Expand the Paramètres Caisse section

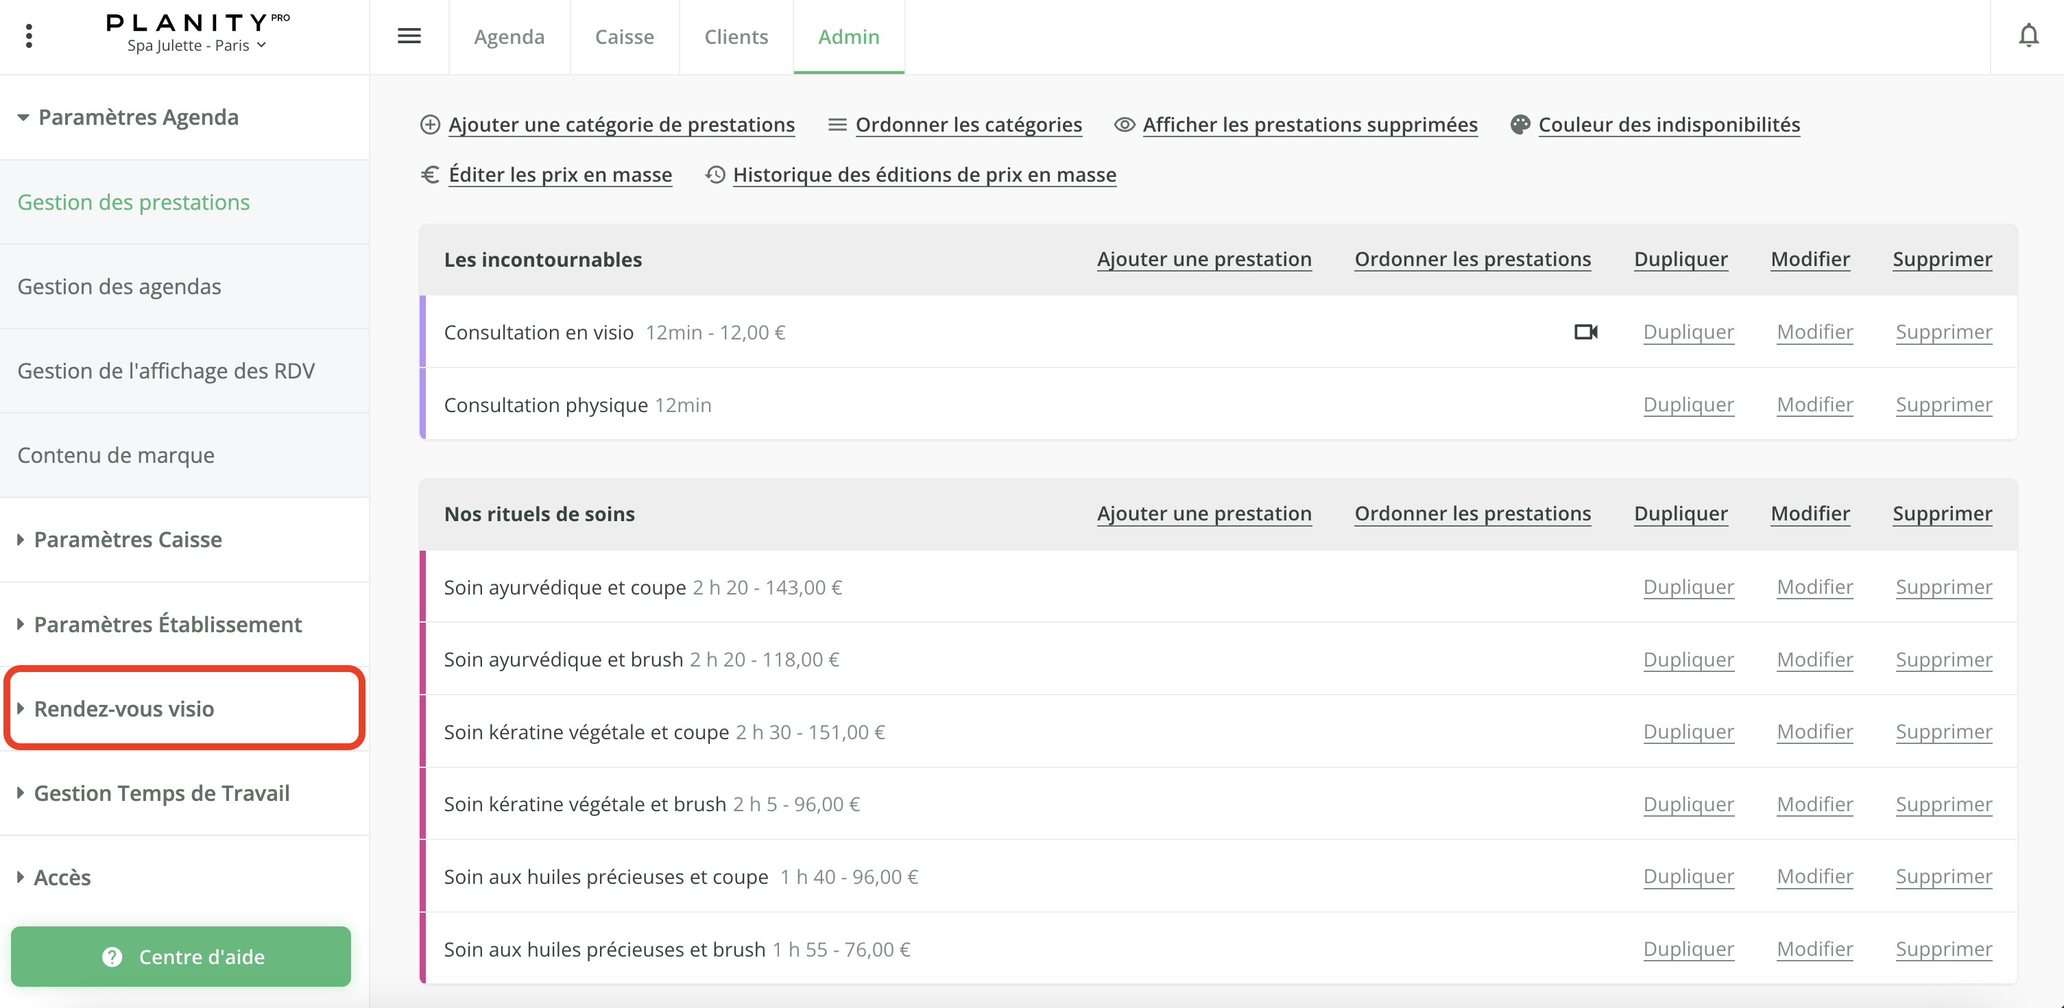click(x=128, y=539)
